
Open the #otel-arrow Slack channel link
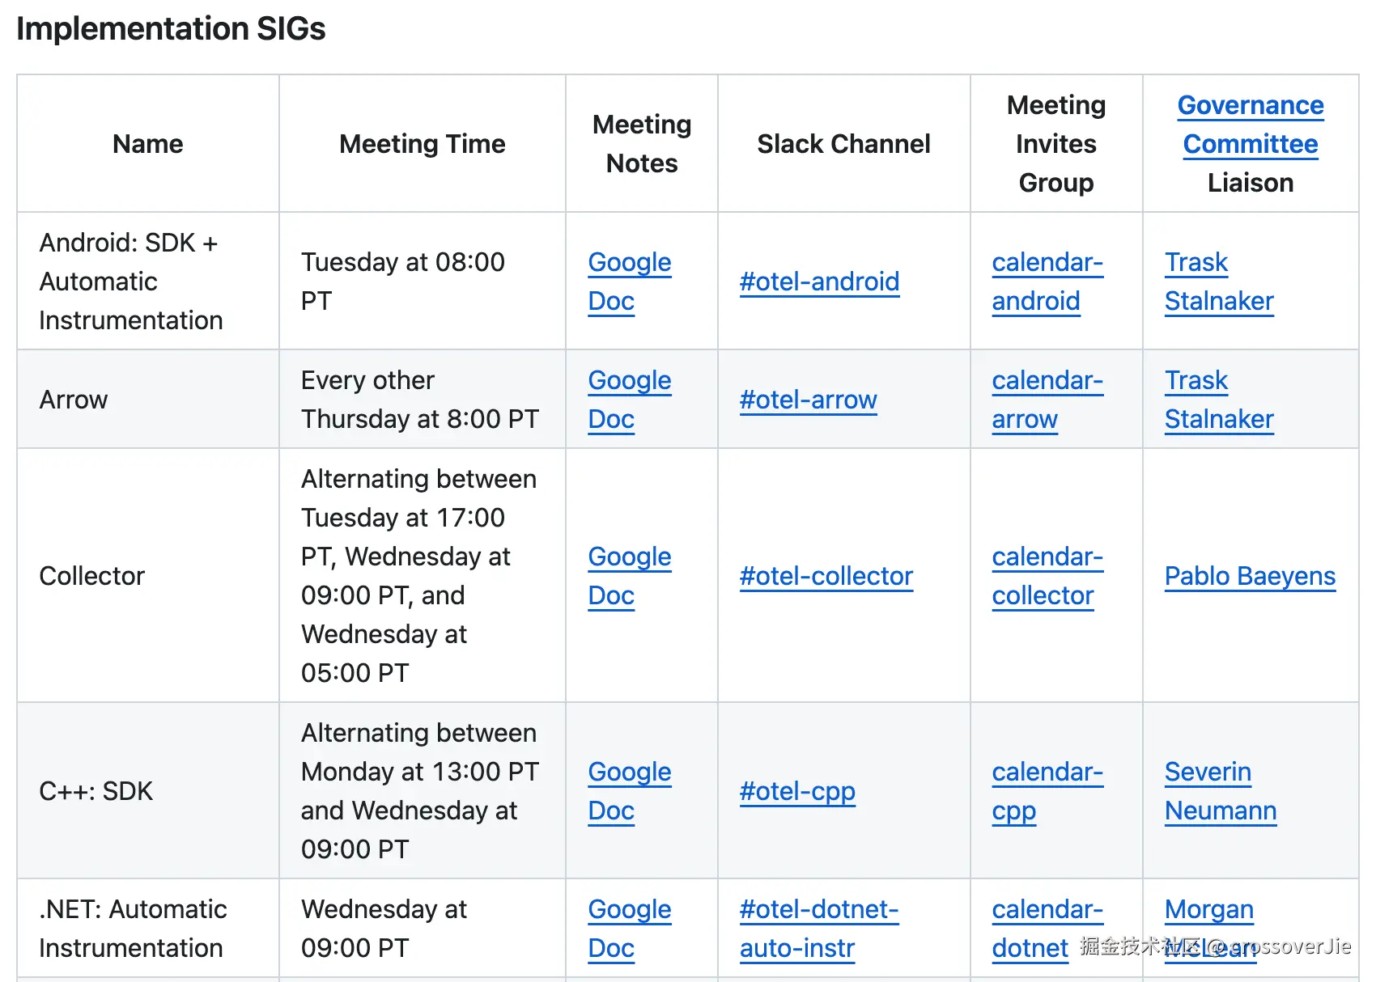tap(808, 400)
